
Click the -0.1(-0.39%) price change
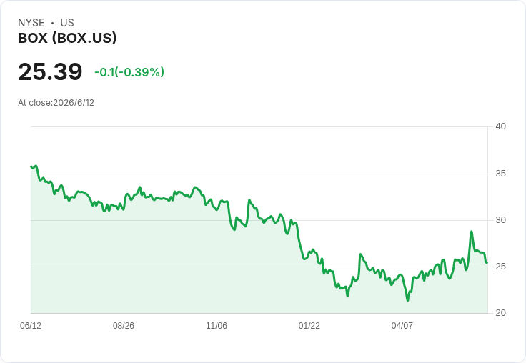pos(129,72)
